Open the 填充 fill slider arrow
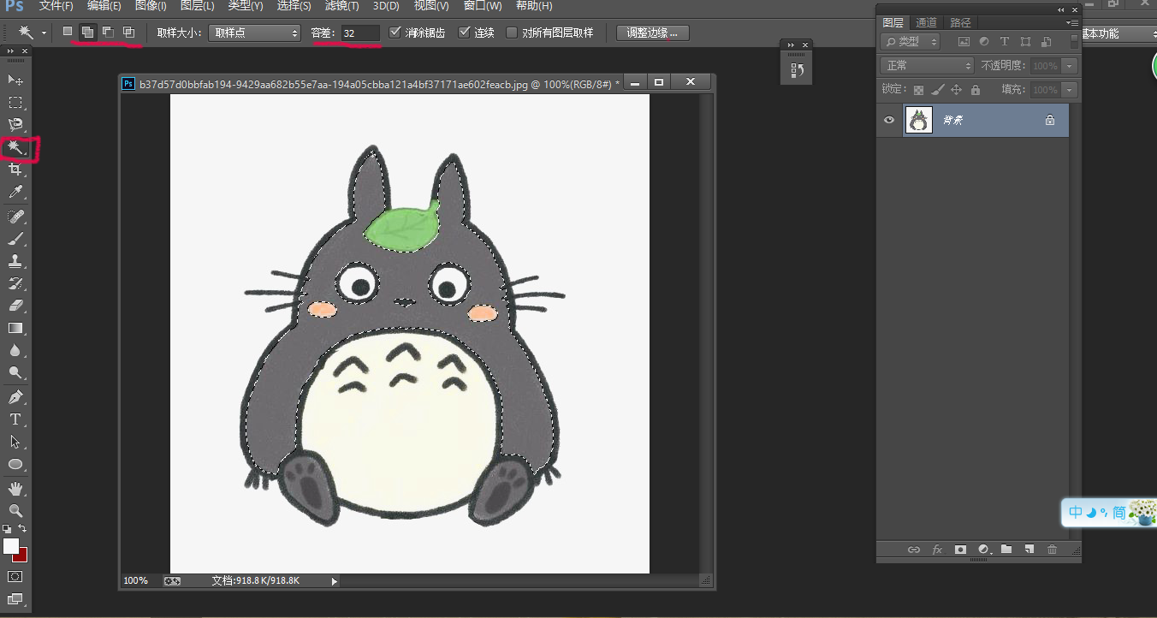The height and width of the screenshot is (618, 1157). [x=1069, y=90]
